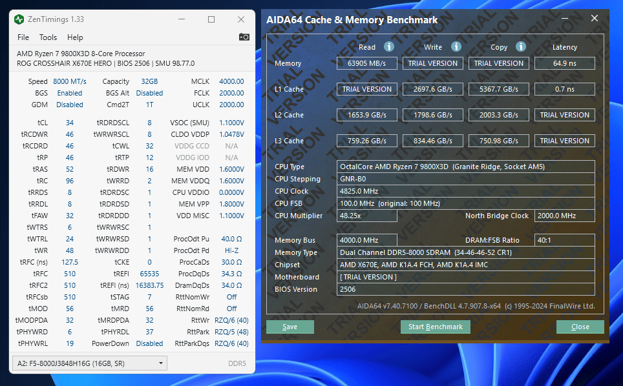This screenshot has width=623, height=386.
Task: Click the GDM value Disabled
Action: pos(70,105)
